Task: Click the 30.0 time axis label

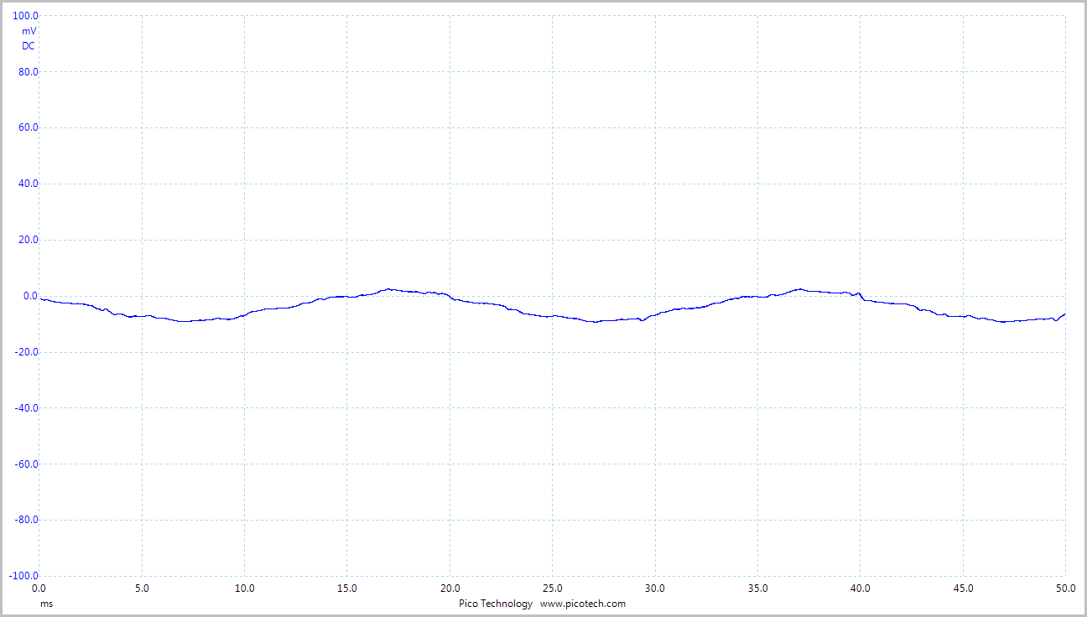Action: tap(655, 588)
